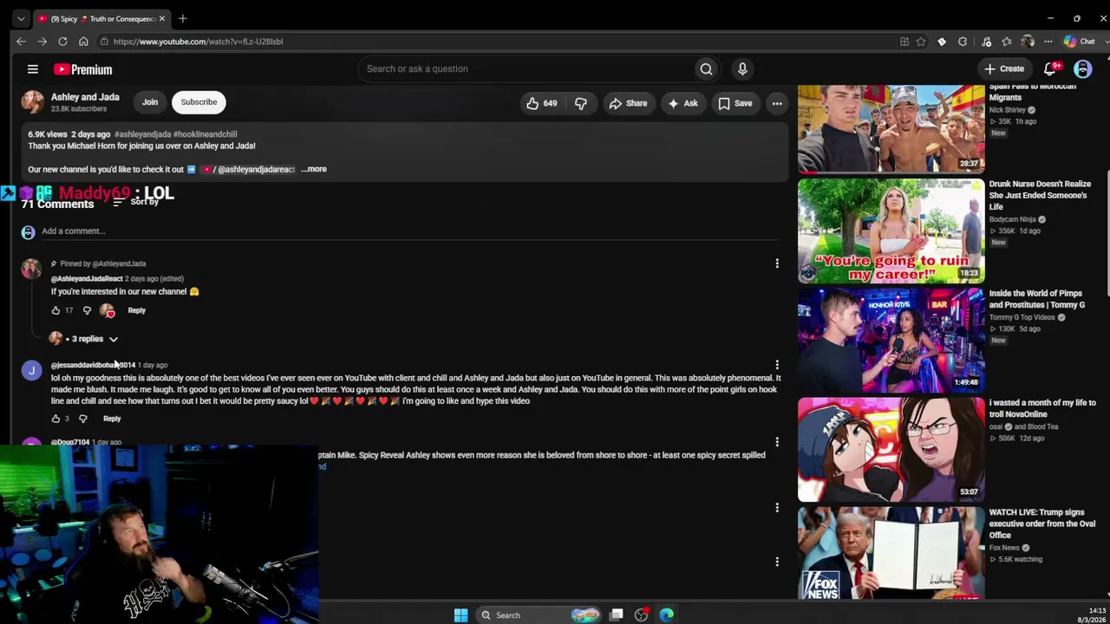The height and width of the screenshot is (624, 1110).
Task: Open Task View on the taskbar
Action: 617,615
